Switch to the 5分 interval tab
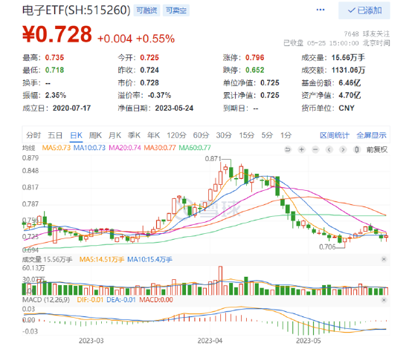Image resolution: width=409 pixels, height=349 pixels. 267,135
